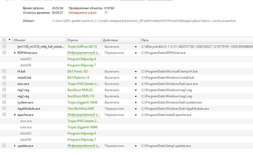Click path C:\ProgramData\RDPWinst.exe
Viewport: 253px width, 155px height.
coord(163,53)
